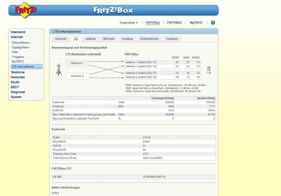This screenshot has width=281, height=196.
Task: Click the Funkzelle section heading
Action: [x=58, y=129]
